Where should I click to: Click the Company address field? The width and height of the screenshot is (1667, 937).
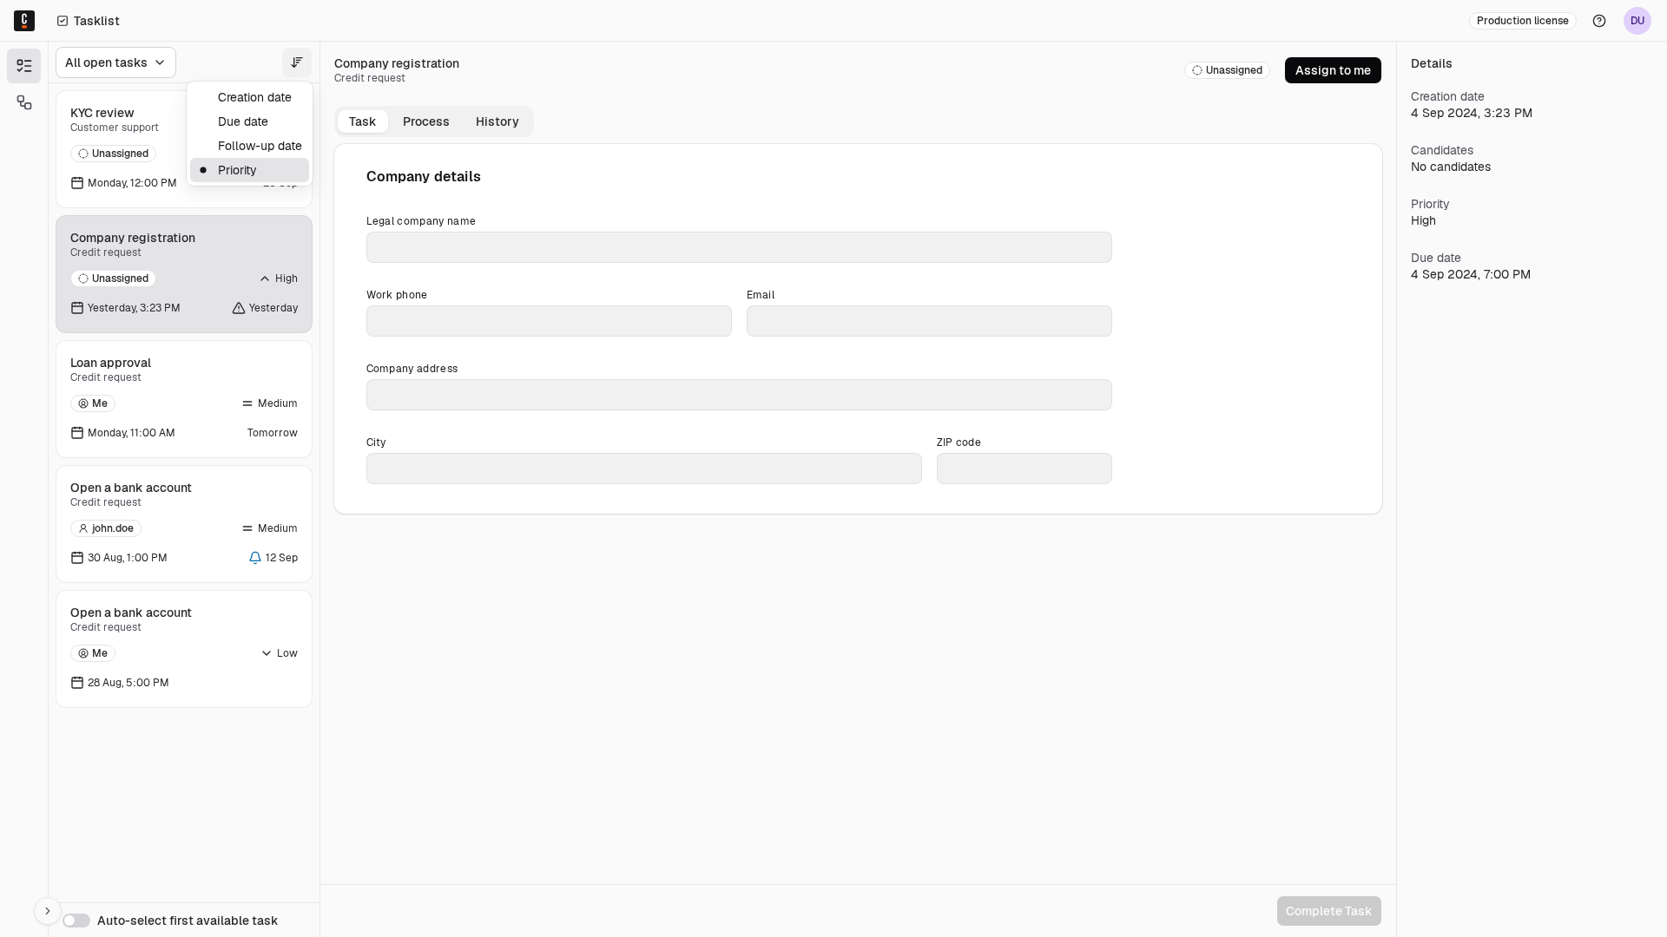[739, 395]
